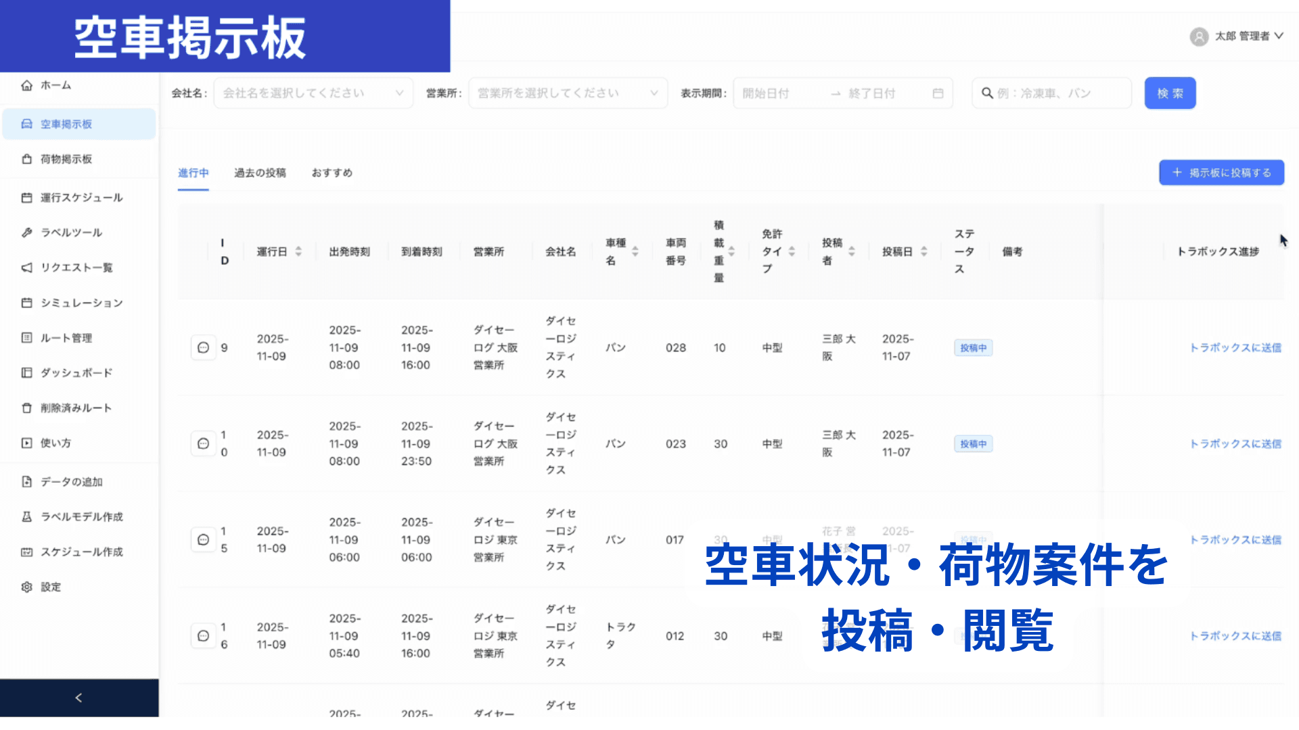Click the keyword search input field
This screenshot has height=730, width=1299.
[1051, 93]
